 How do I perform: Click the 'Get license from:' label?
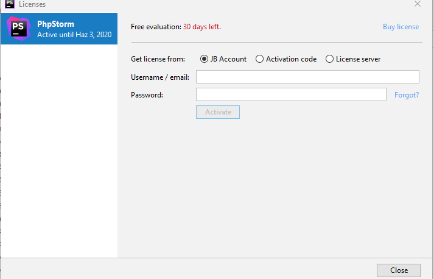click(158, 59)
